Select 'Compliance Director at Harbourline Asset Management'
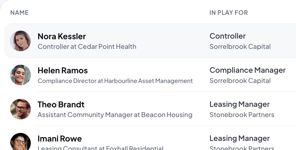The image size is (296, 150). pyautogui.click(x=115, y=81)
